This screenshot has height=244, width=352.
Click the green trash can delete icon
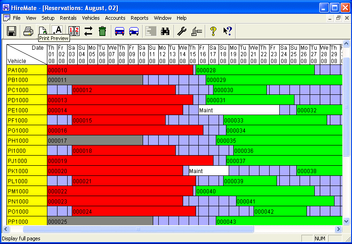pos(102,31)
